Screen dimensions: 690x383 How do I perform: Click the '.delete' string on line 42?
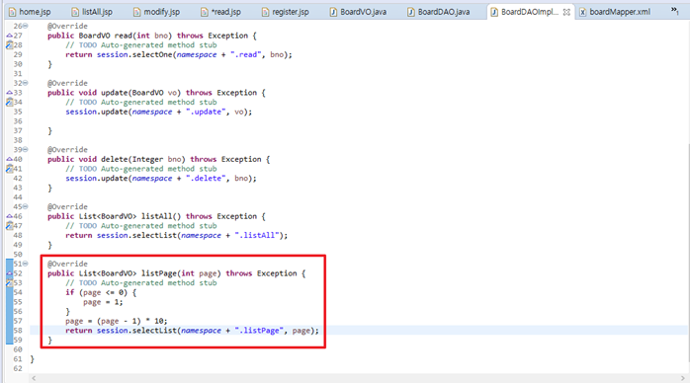point(206,179)
